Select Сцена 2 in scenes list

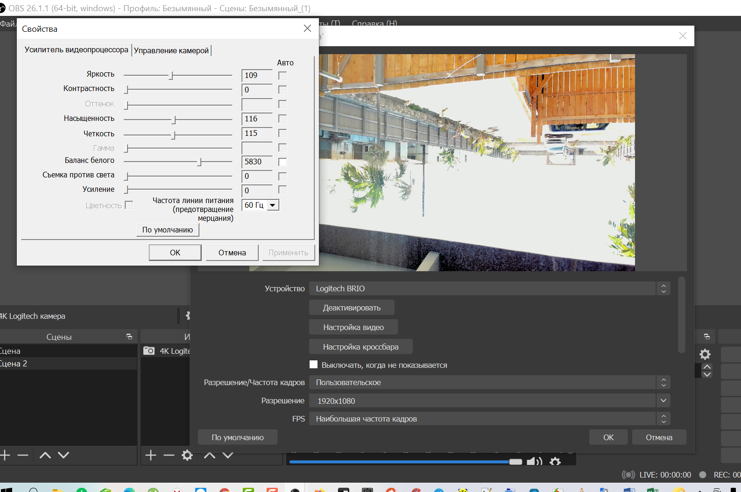point(68,364)
